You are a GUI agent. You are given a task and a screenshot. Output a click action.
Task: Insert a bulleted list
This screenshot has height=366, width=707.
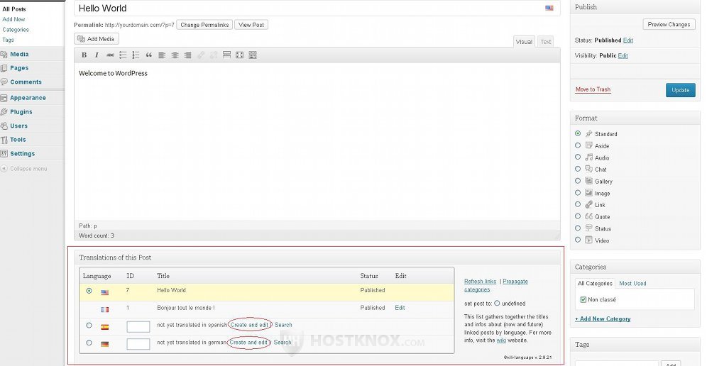coord(123,55)
